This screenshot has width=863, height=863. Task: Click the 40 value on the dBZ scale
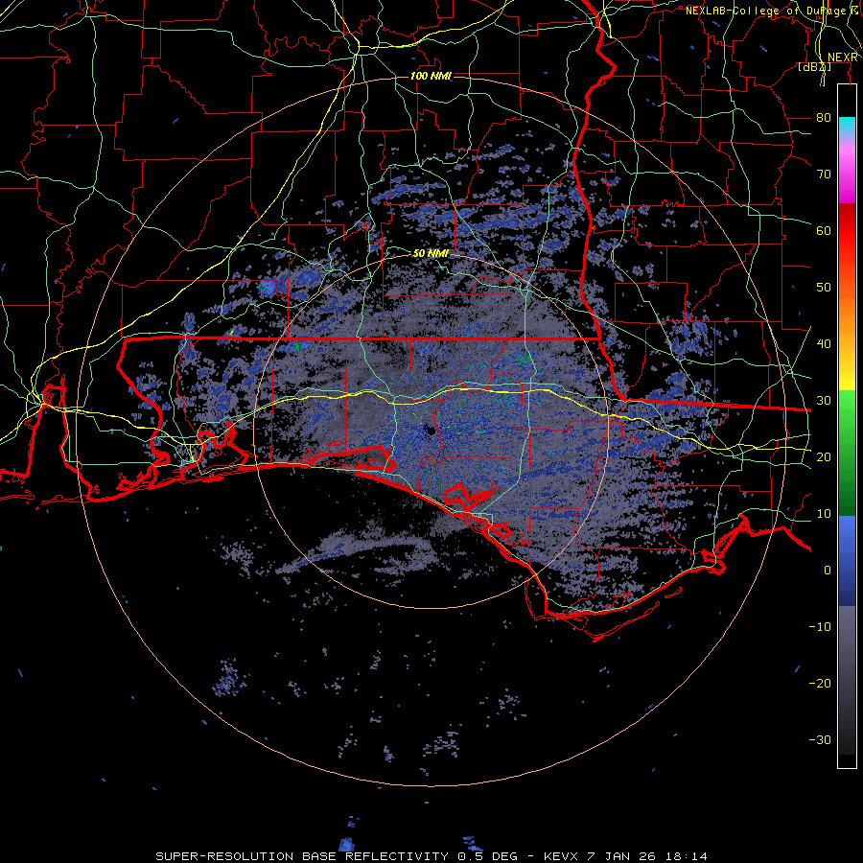[x=824, y=344]
